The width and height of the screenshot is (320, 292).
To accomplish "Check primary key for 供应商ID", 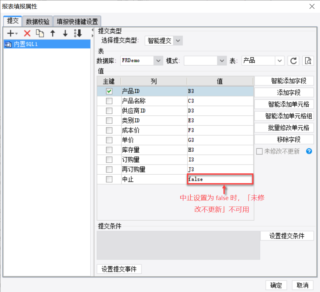I will pyautogui.click(x=109, y=111).
